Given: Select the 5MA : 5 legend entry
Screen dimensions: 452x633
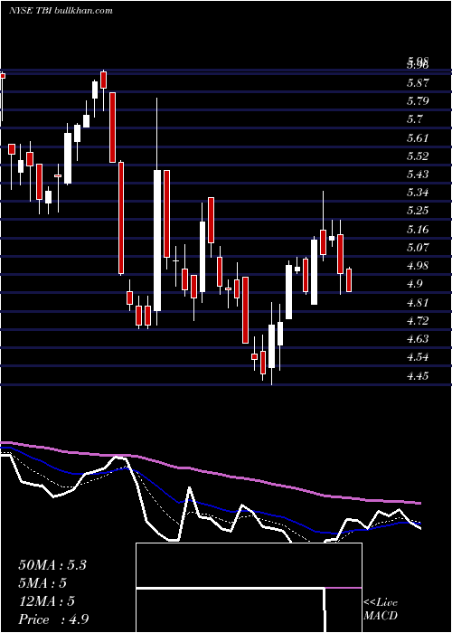Looking at the screenshot, I should click(x=42, y=583).
